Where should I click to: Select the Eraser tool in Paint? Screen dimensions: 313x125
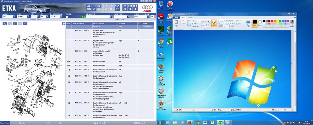tap(203, 25)
